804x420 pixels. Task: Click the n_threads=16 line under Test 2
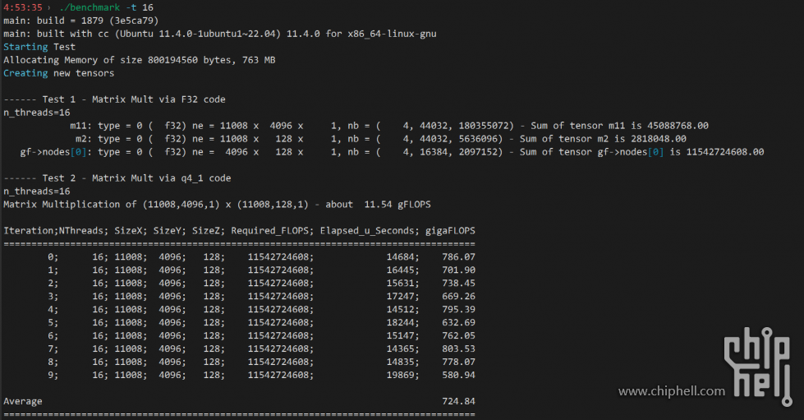click(37, 192)
